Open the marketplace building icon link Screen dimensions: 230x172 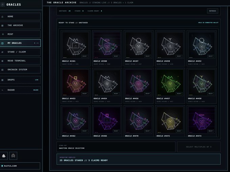click(13, 156)
